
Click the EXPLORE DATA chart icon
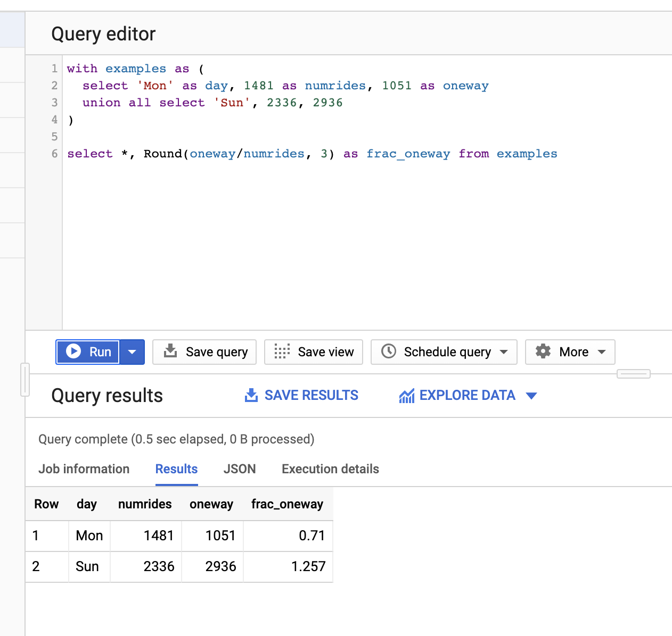[407, 395]
